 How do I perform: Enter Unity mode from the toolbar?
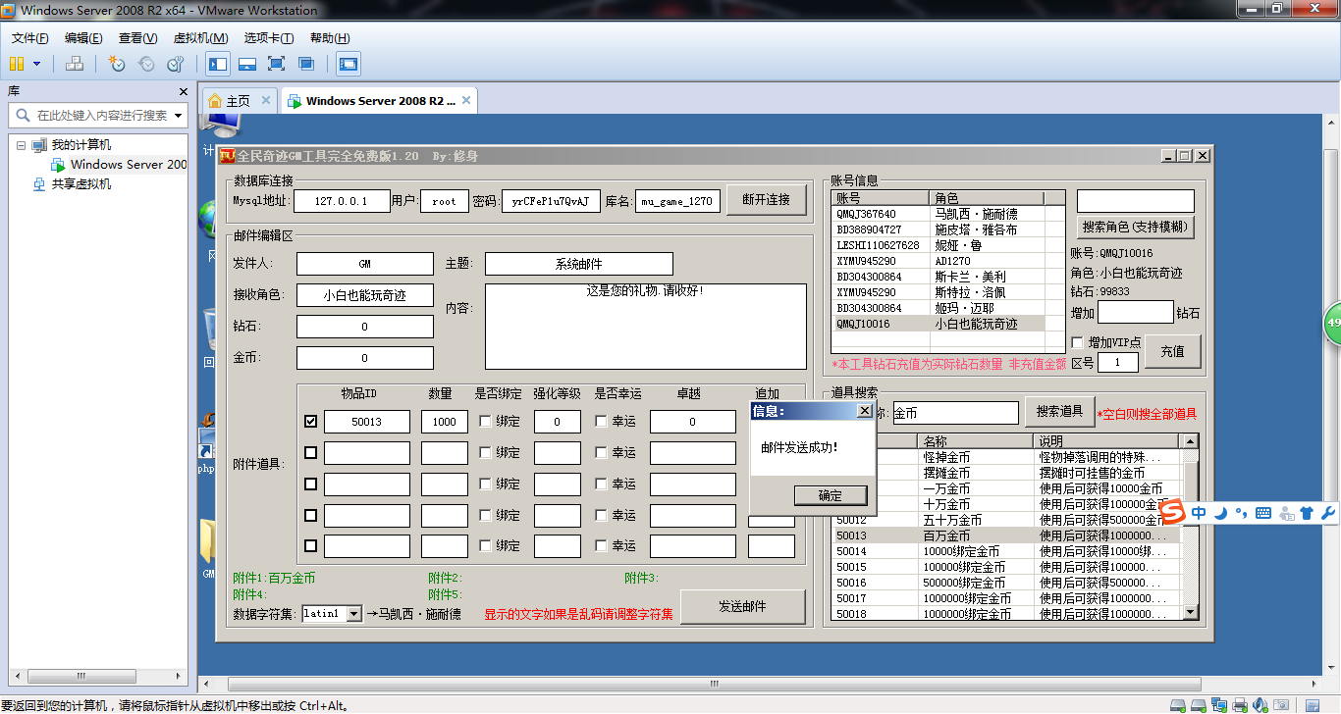[x=306, y=64]
